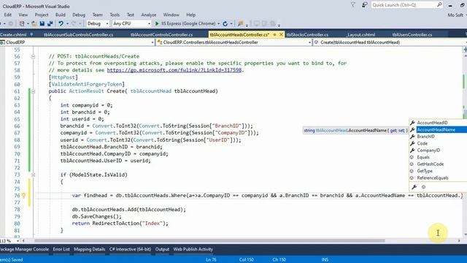Open the Output panel tab
The image size is (467, 263).
click(162, 249)
